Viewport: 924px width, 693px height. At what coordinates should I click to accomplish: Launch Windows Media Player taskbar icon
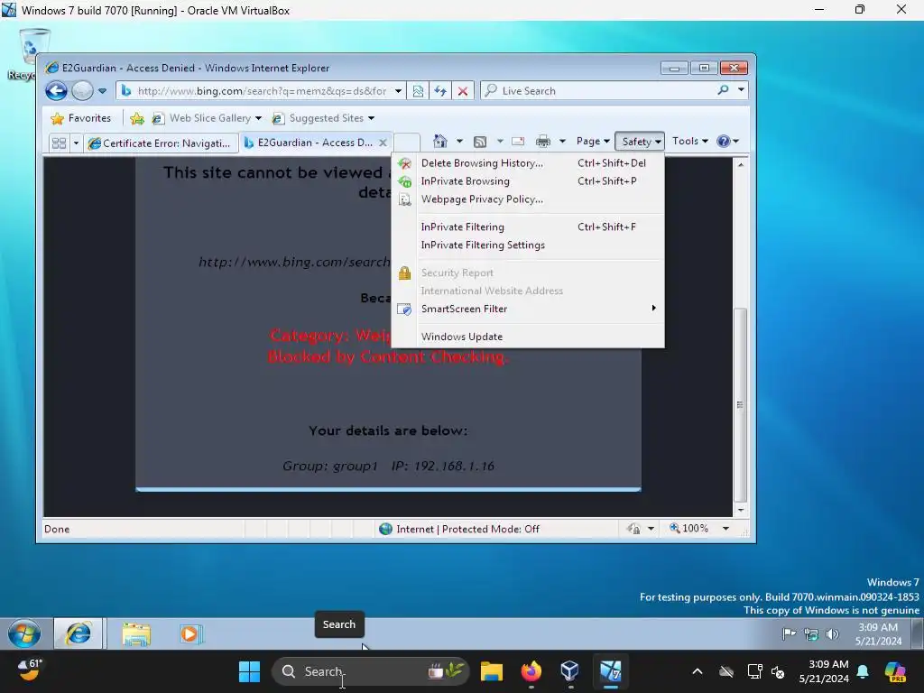click(x=190, y=634)
